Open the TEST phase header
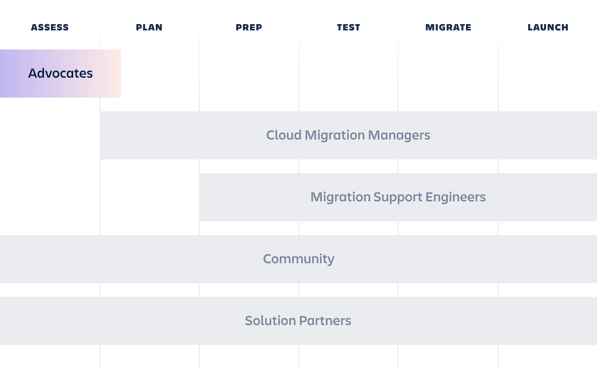The image size is (597, 367). tap(348, 27)
